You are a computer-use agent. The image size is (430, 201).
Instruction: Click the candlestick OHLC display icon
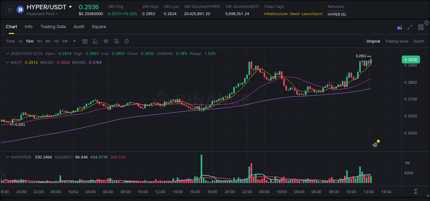(106, 41)
